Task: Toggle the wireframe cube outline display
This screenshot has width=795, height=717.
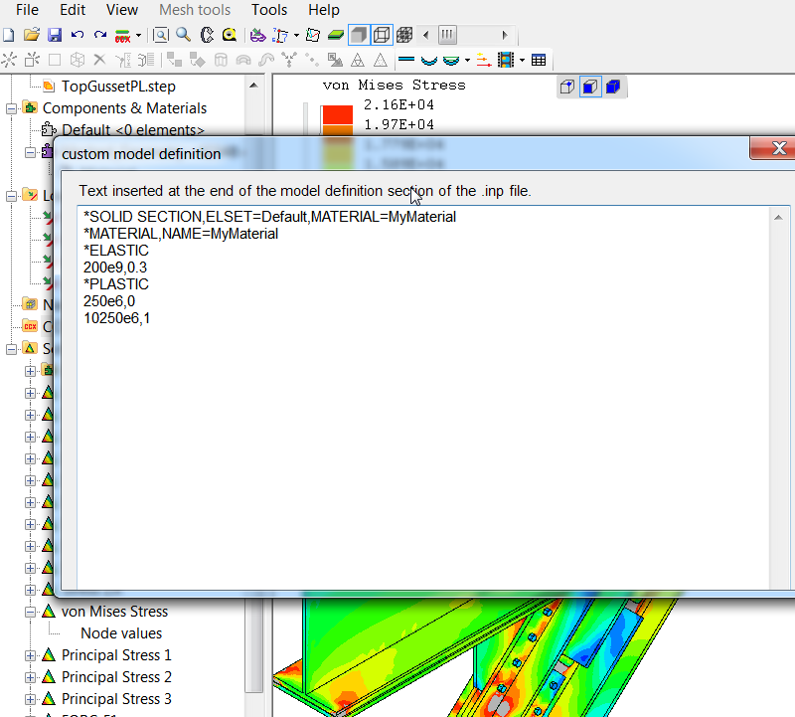Action: pos(382,35)
